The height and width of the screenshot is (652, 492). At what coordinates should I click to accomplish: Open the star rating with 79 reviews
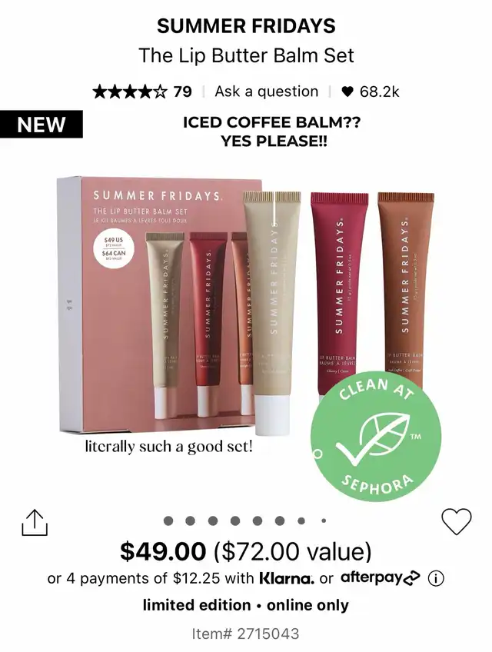pyautogui.click(x=142, y=91)
